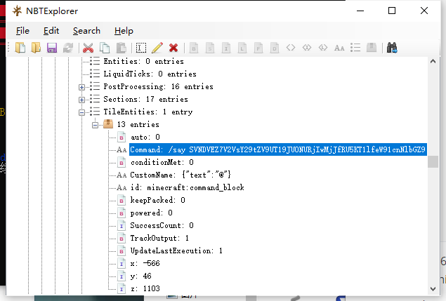Click the Open File toolbar icon

[21, 48]
